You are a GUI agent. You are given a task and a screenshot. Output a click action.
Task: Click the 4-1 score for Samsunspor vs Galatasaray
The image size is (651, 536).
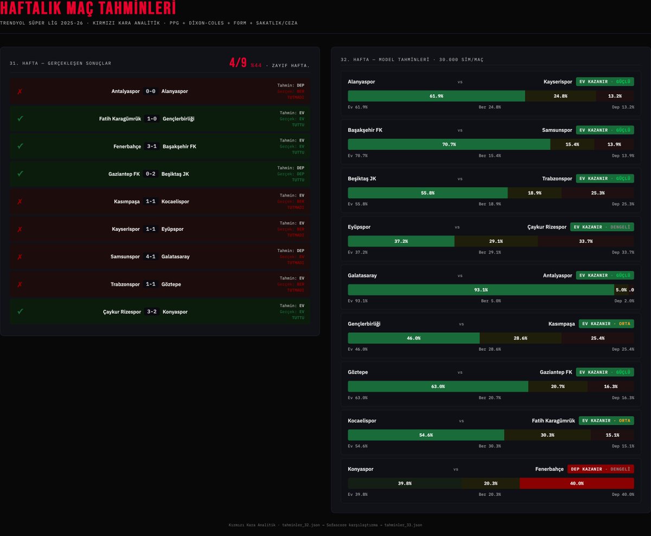[x=151, y=257]
